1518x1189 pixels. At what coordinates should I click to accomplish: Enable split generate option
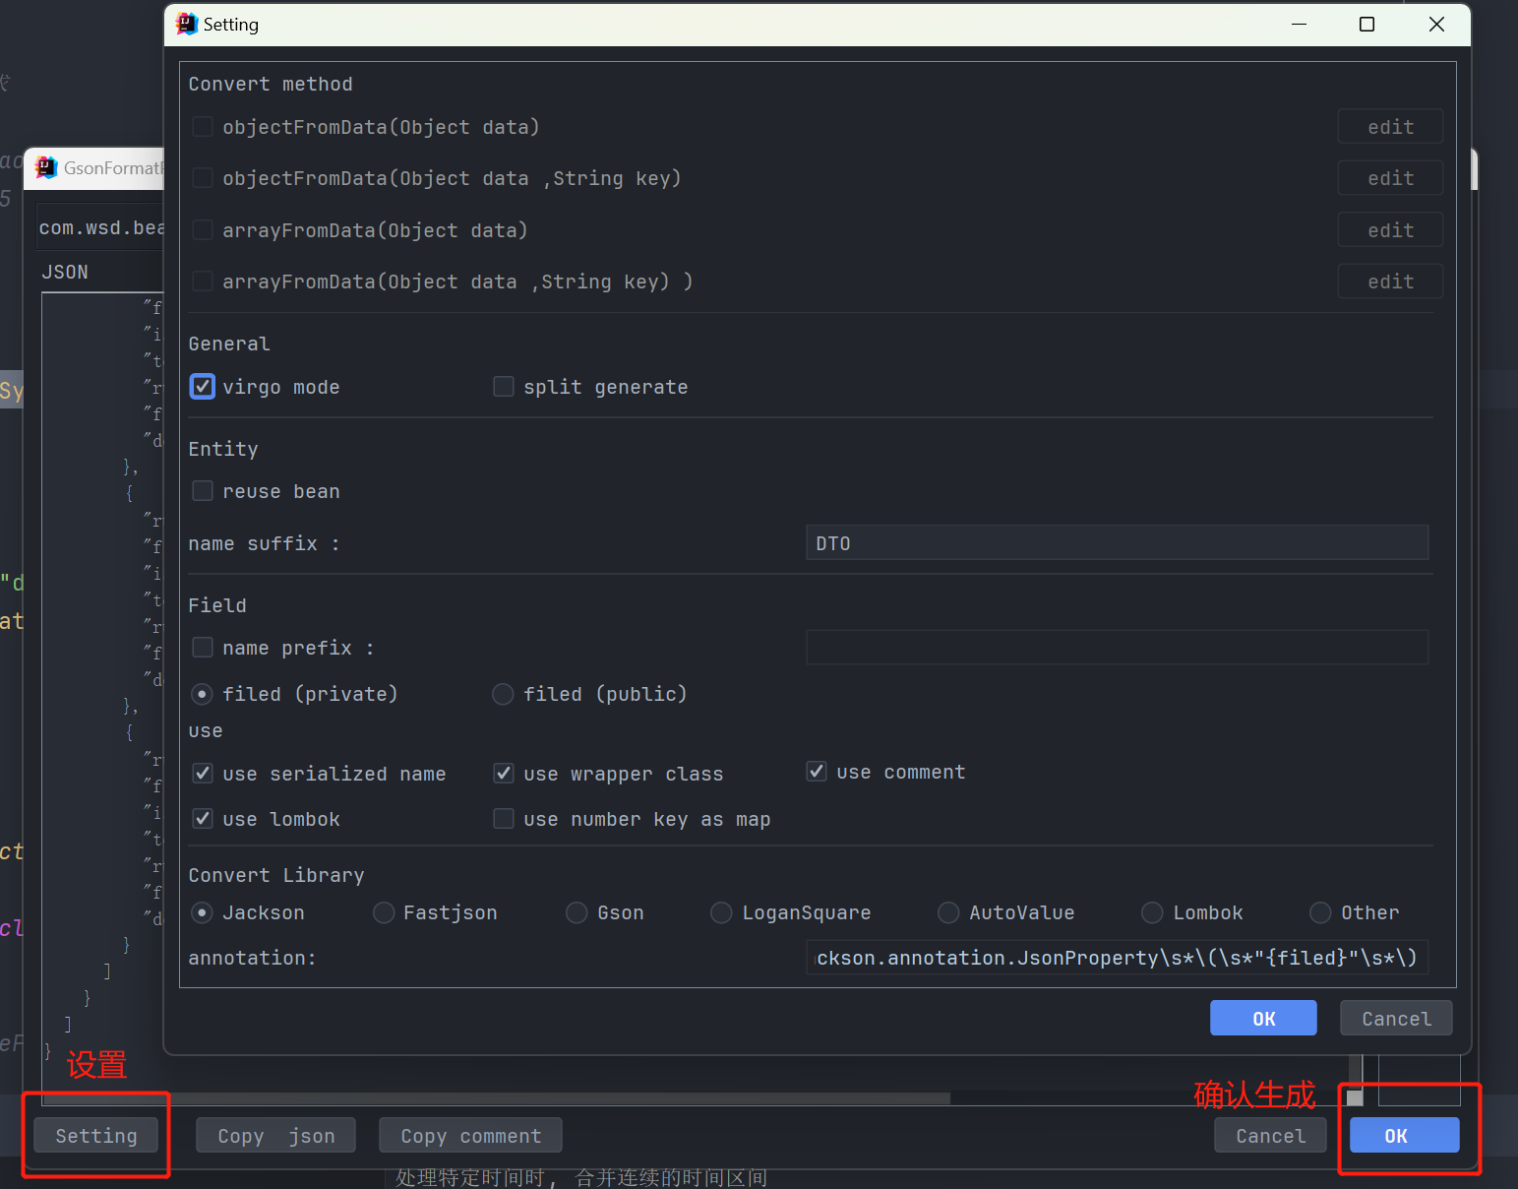504,387
